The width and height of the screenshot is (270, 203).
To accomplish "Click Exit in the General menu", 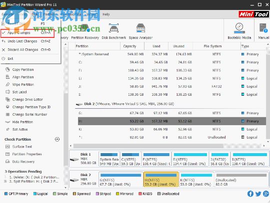I will [x=10, y=59].
